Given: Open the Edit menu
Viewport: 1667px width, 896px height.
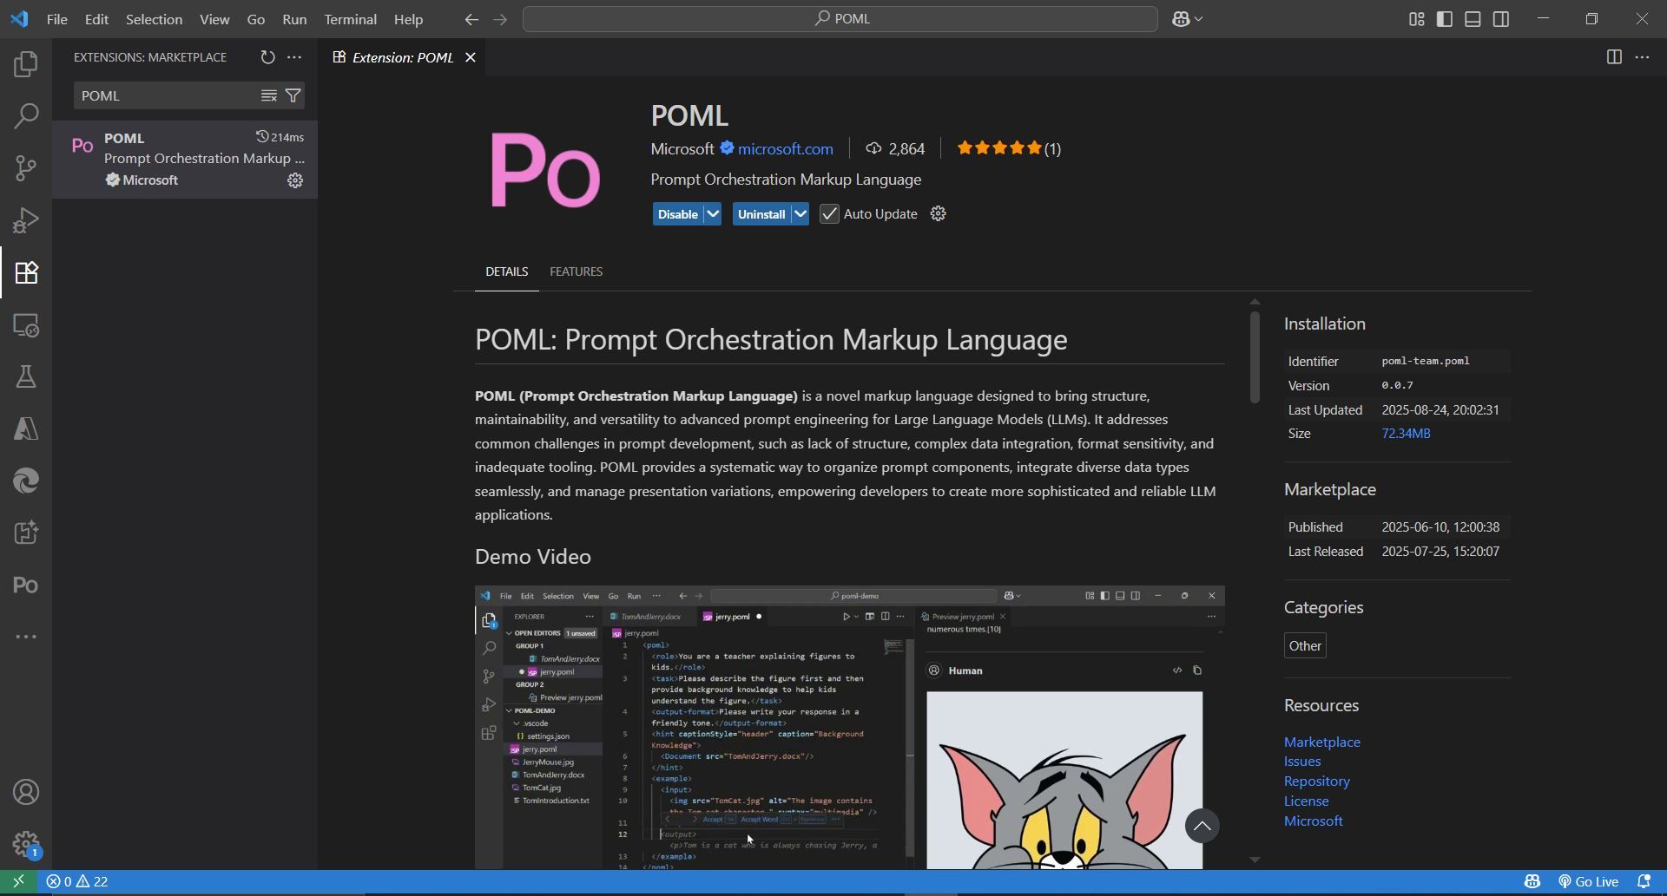Looking at the screenshot, I should 96,19.
